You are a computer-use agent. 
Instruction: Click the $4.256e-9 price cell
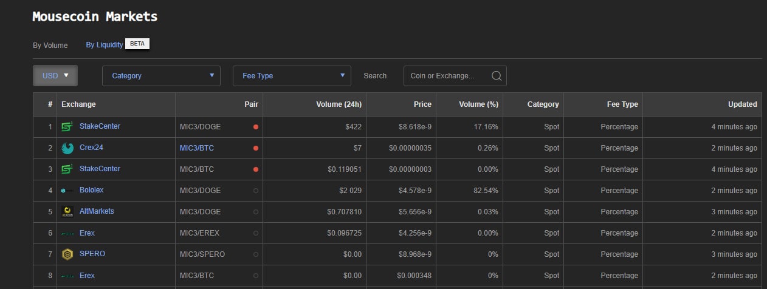[401, 233]
